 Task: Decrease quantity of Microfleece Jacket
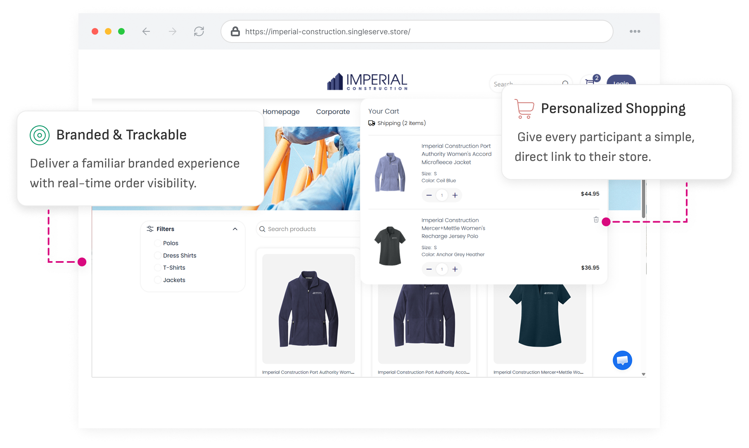click(x=429, y=195)
